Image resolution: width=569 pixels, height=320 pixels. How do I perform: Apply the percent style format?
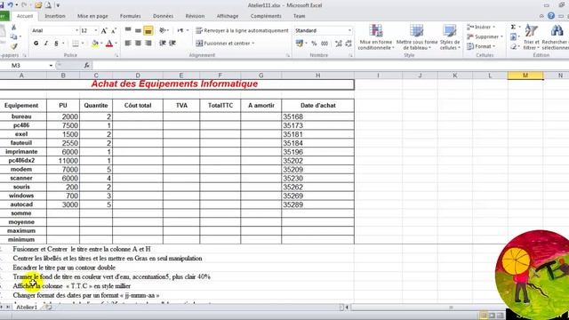pos(314,44)
